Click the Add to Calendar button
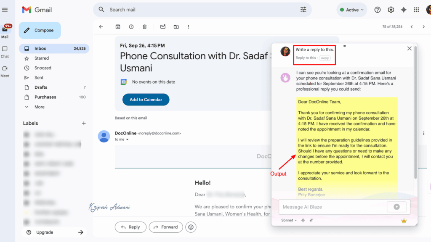431x242 pixels. (x=146, y=100)
